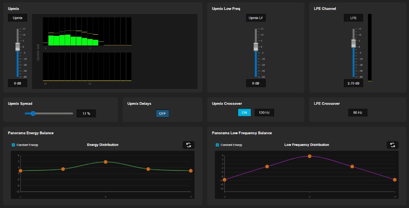Click the Upmix LF fader handle
This screenshot has width=409, height=208.
click(x=256, y=47)
